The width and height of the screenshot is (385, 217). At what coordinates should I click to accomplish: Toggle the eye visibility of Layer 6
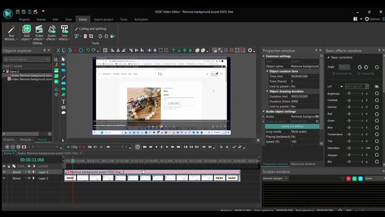click(x=4, y=172)
